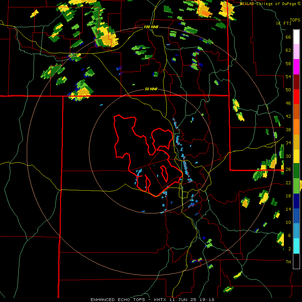Click the 22 value on legend scale

(288, 183)
